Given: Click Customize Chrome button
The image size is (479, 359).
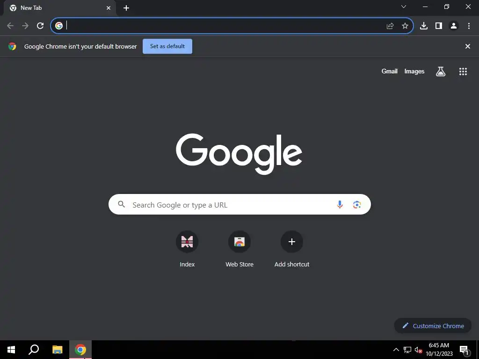Looking at the screenshot, I should [x=433, y=326].
